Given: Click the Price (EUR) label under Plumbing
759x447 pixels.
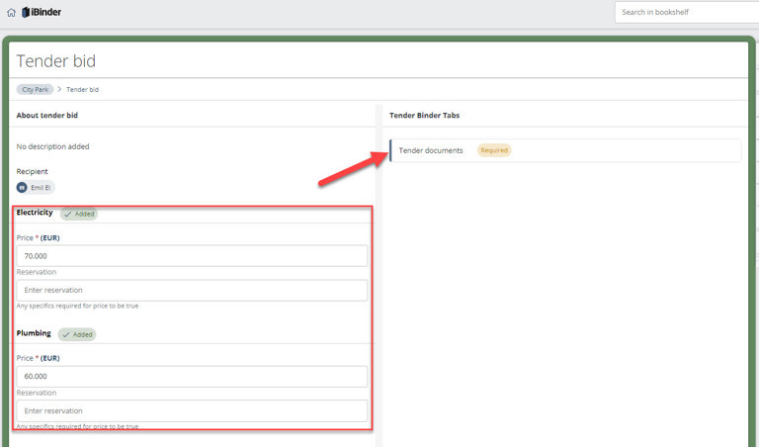Looking at the screenshot, I should [38, 358].
